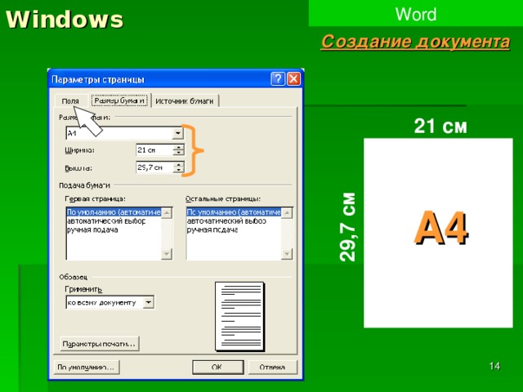Image resolution: width=523 pixels, height=392 pixels.
Task: Cancel with the Отмена button
Action: tap(272, 367)
